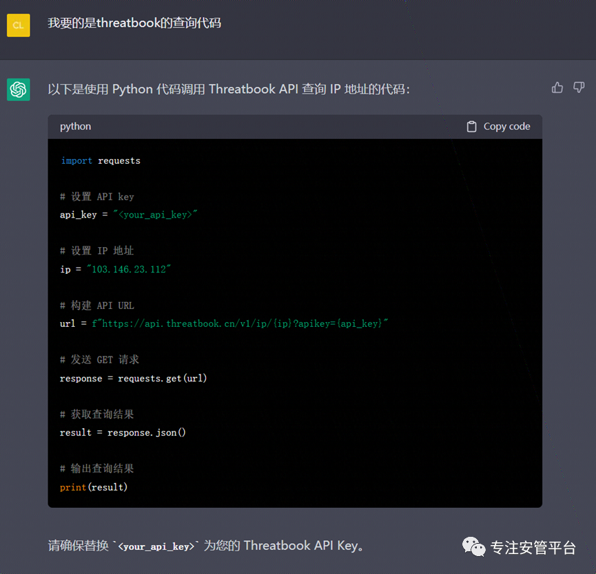Click the clipboard icon in code header
Image resolution: width=596 pixels, height=574 pixels.
click(x=471, y=127)
